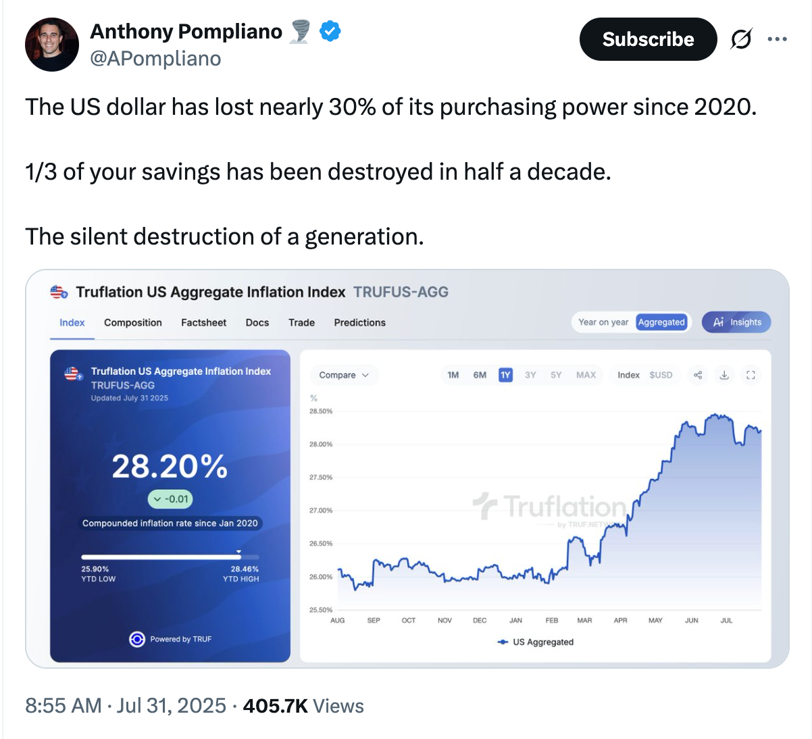The image size is (812, 739).
Task: Open the AI Insights panel
Action: point(736,322)
